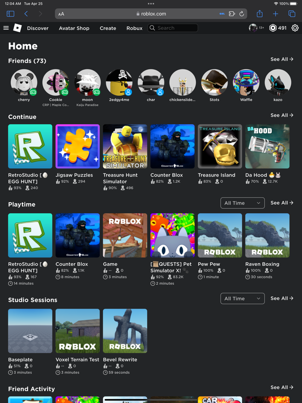Open the Robux balance icon showing 491
Viewport: 302px width, 403px height.
pos(273,28)
